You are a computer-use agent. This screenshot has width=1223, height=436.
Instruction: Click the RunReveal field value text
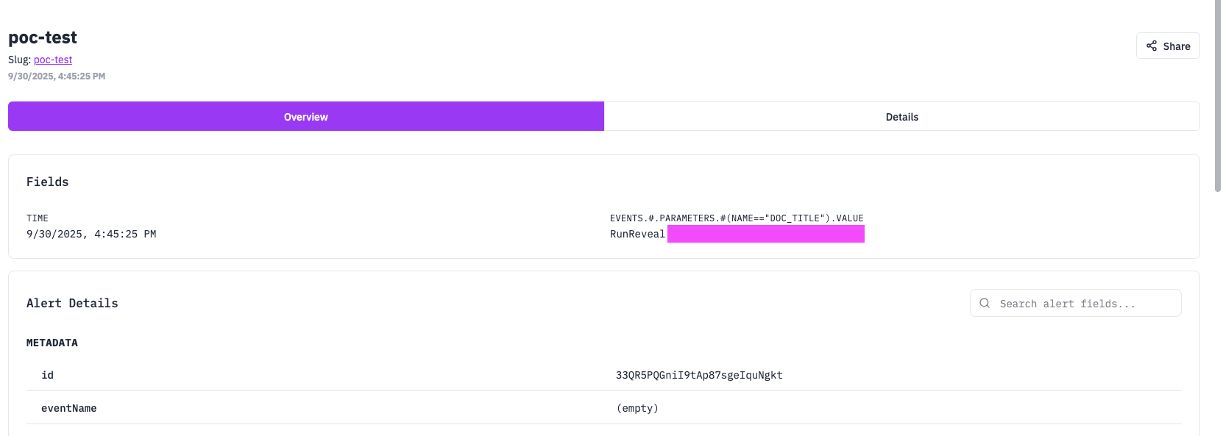(637, 234)
